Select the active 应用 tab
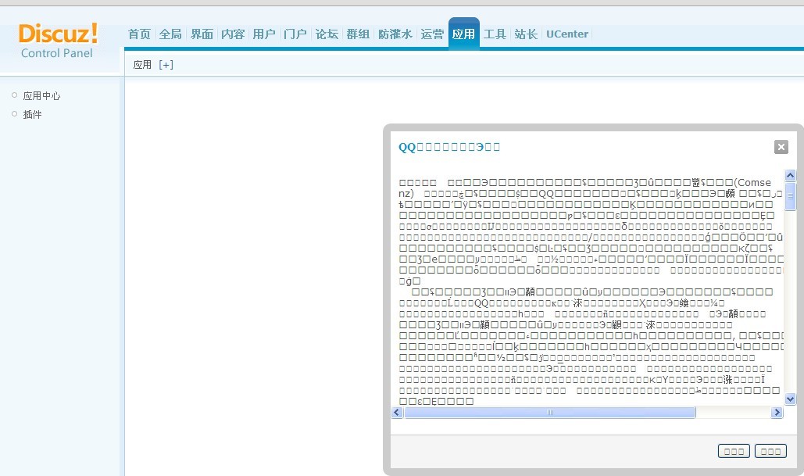This screenshot has height=476, width=804. point(463,34)
